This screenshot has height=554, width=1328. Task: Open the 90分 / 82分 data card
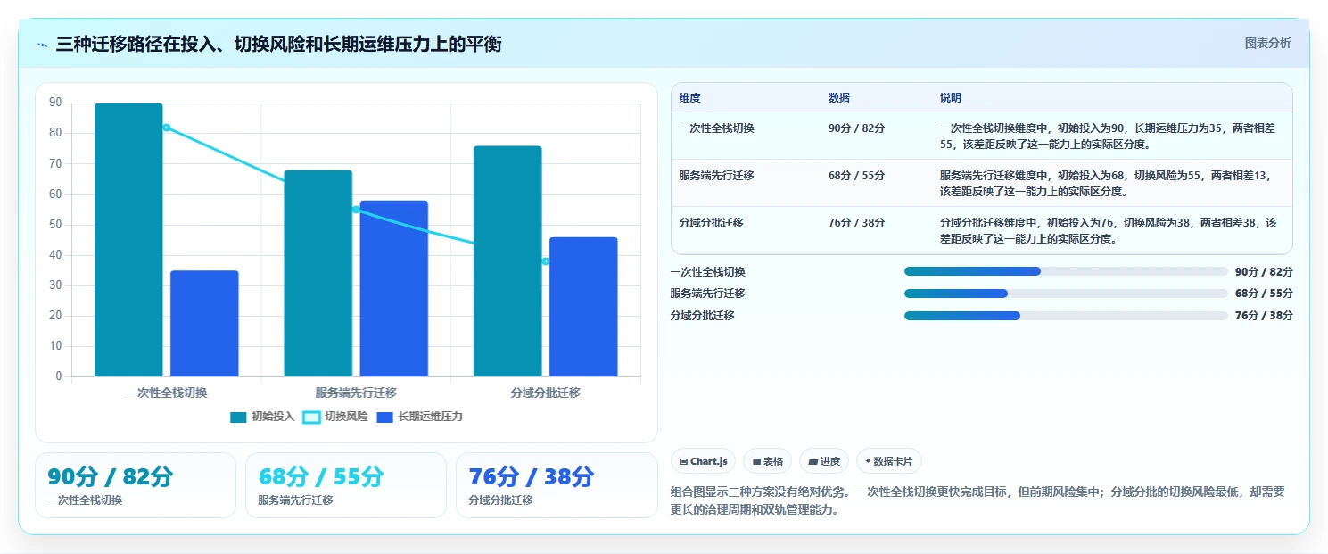(136, 485)
